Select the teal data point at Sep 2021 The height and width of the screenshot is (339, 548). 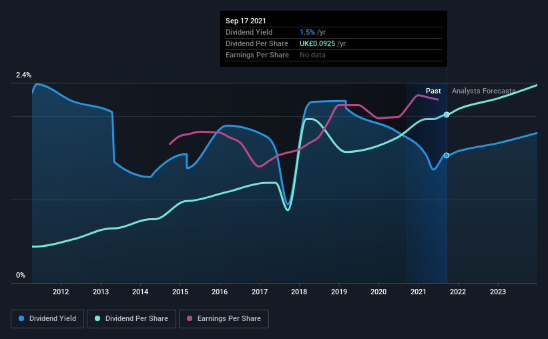click(x=447, y=115)
